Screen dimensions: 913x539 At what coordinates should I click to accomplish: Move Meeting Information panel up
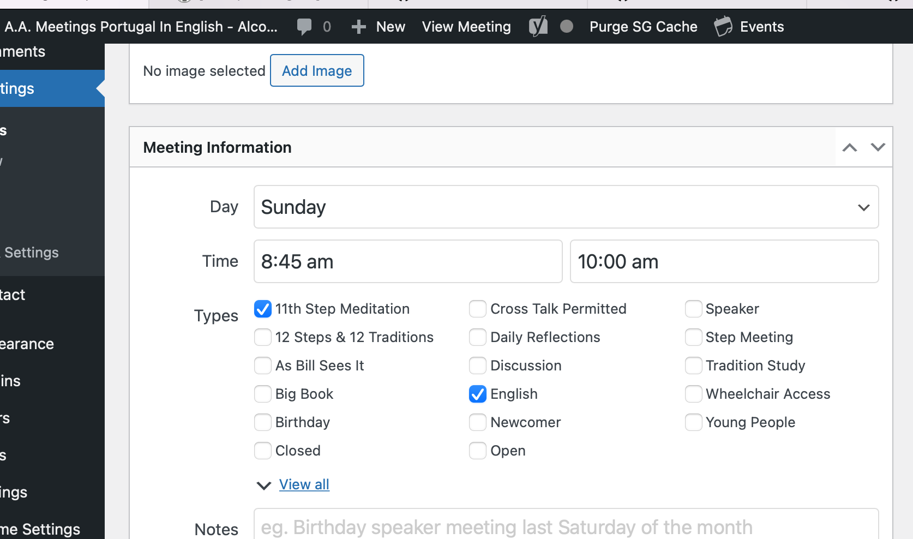pyautogui.click(x=849, y=147)
